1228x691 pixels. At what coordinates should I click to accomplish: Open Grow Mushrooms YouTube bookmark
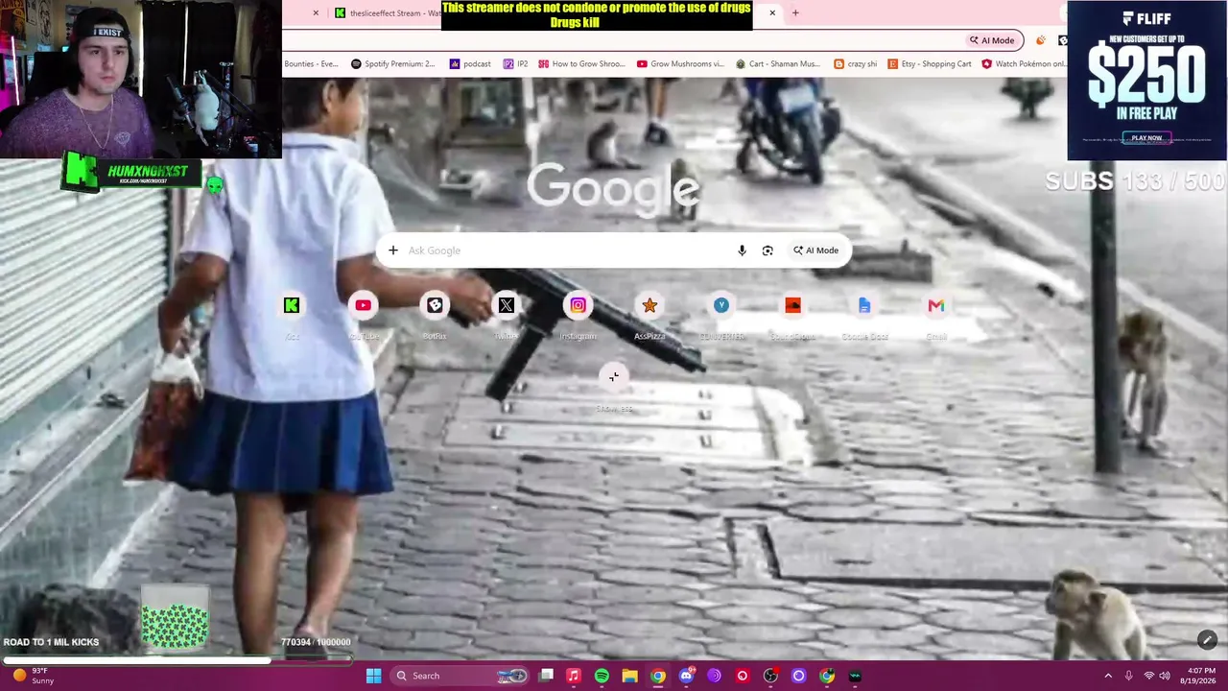[x=680, y=64]
